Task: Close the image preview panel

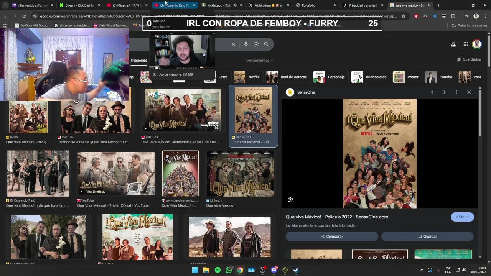Action: pos(469,92)
